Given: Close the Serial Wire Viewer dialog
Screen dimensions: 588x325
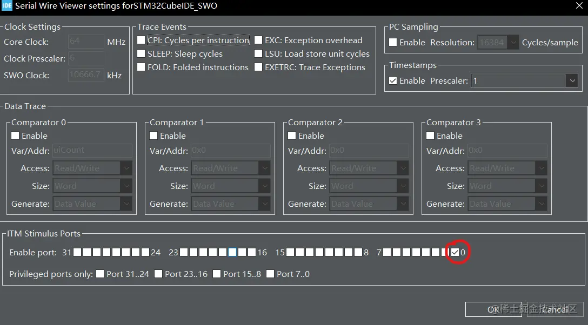Looking at the screenshot, I should (x=579, y=5).
